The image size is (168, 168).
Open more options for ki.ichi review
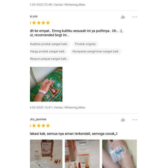click(x=135, y=17)
